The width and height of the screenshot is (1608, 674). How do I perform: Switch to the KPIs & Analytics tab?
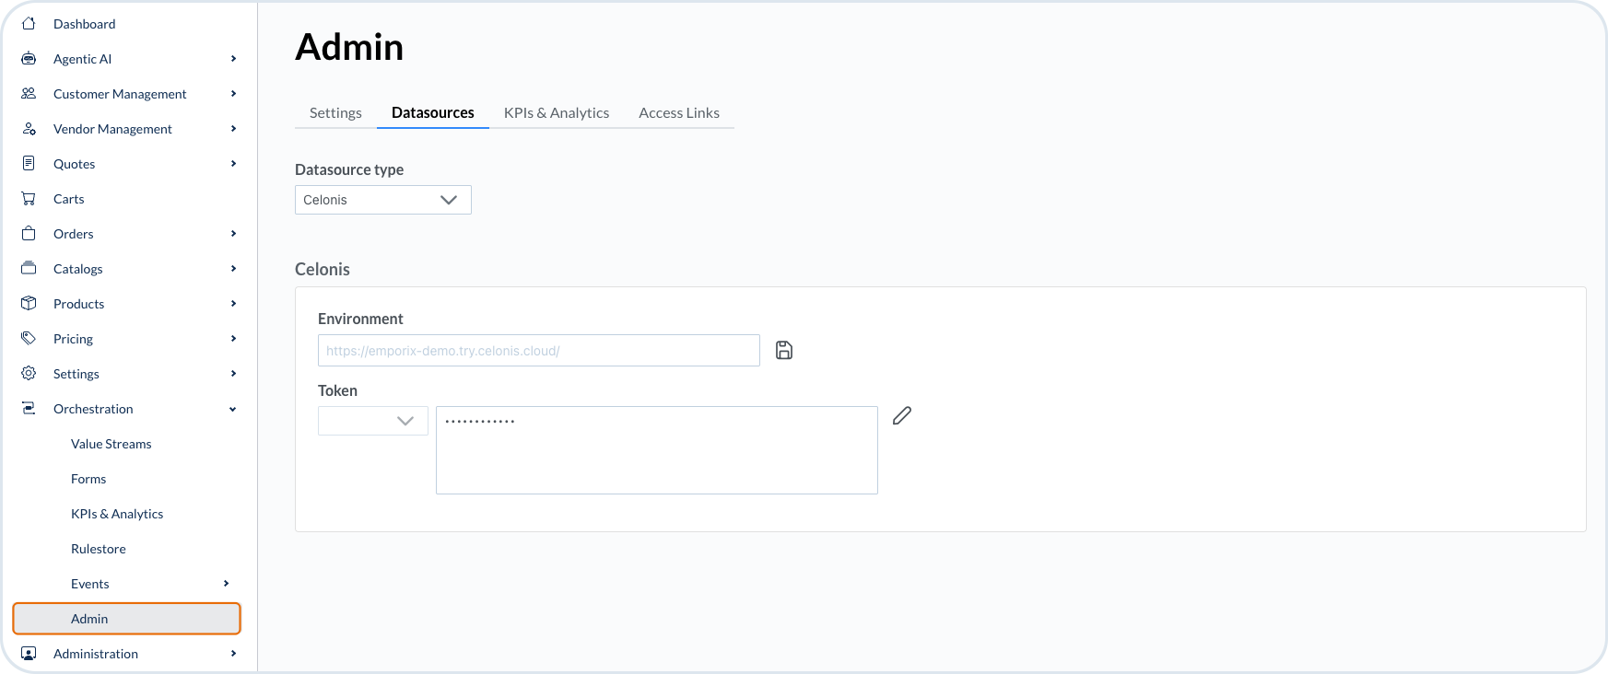click(557, 112)
